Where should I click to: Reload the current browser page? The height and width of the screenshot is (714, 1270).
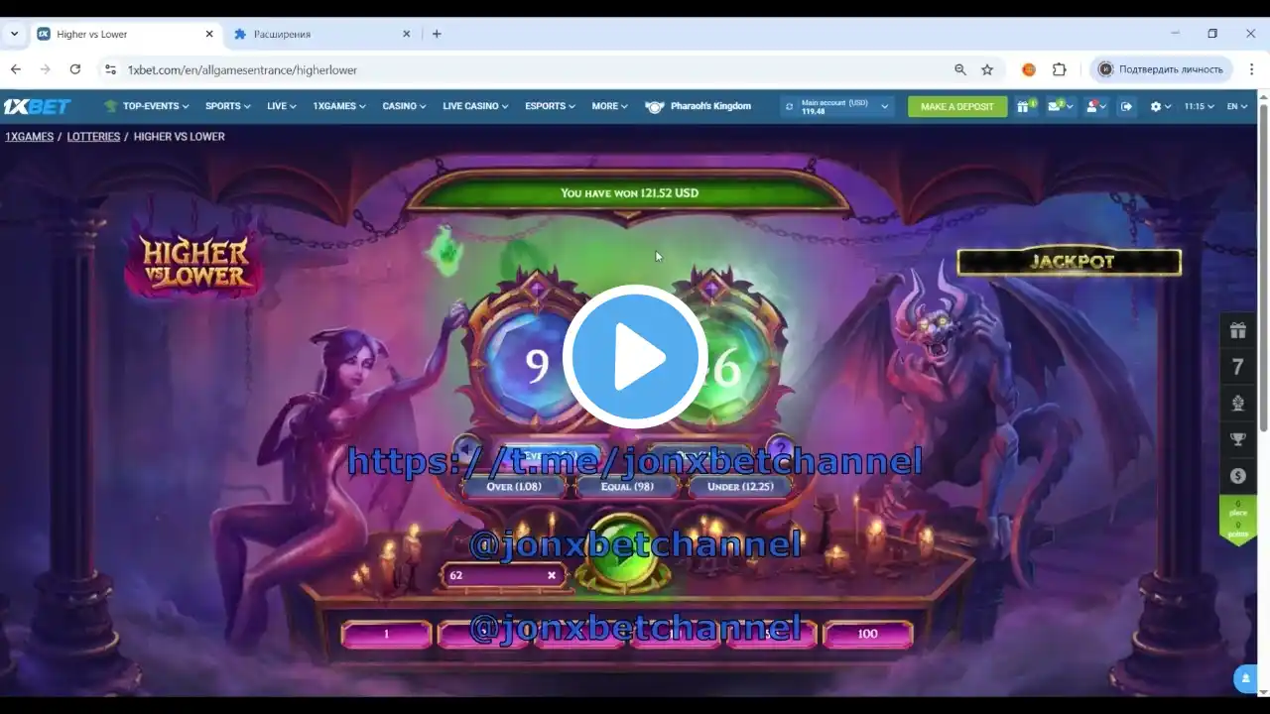(75, 69)
